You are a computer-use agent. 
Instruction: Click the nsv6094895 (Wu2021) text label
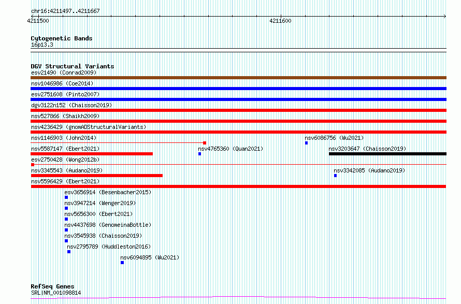coord(150,257)
